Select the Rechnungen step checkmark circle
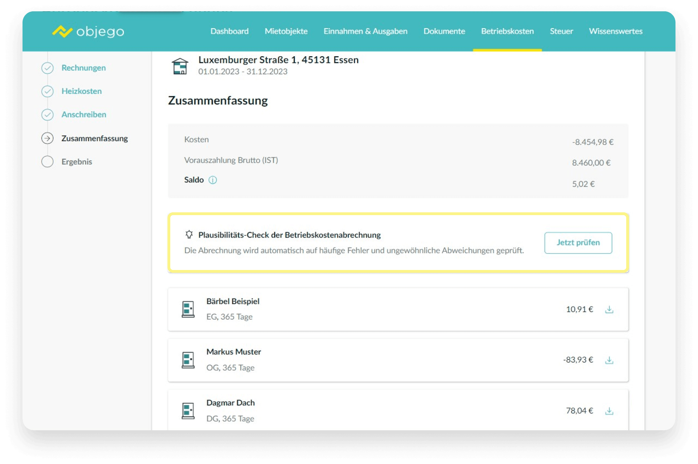The width and height of the screenshot is (698, 464). pos(47,68)
